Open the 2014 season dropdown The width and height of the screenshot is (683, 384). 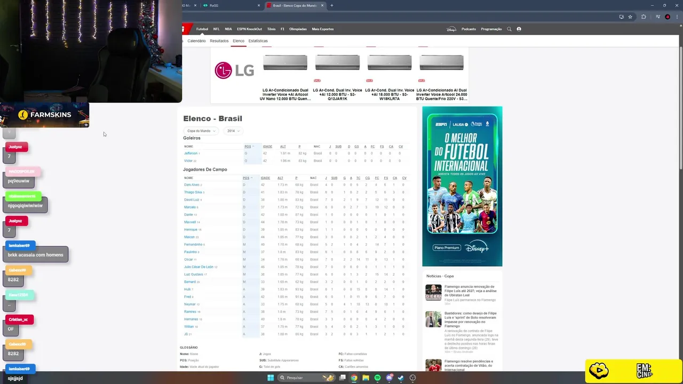233,131
